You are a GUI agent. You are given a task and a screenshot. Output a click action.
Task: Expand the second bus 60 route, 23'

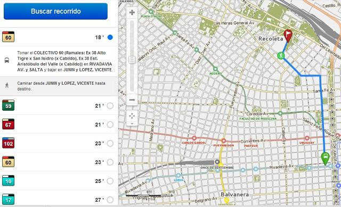59,162
